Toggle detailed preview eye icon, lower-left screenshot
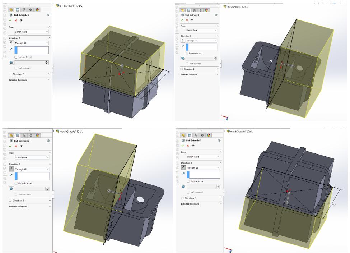Screen dimensions: 350x253 pos(22,146)
